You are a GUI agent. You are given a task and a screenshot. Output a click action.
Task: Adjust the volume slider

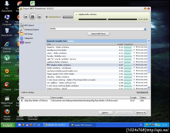pyautogui.click(x=54, y=17)
